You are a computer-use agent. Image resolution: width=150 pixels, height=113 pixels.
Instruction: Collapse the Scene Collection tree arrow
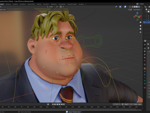(x=147, y=11)
